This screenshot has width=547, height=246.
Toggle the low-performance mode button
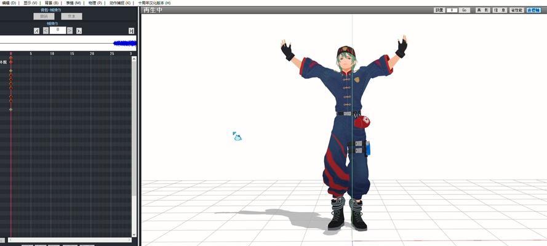(x=517, y=10)
